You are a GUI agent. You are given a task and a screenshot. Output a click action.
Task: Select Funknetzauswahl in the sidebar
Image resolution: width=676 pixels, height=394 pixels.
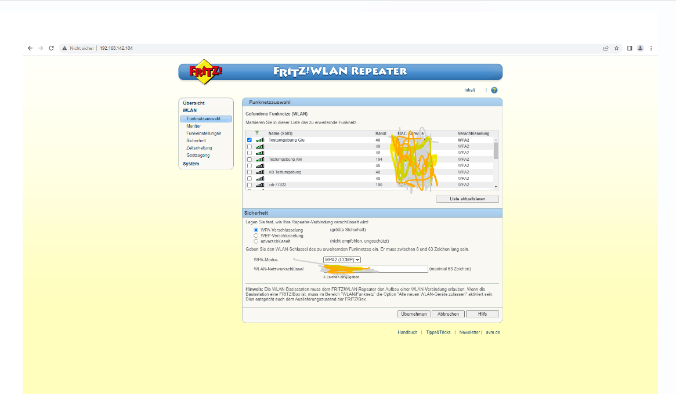tap(205, 118)
